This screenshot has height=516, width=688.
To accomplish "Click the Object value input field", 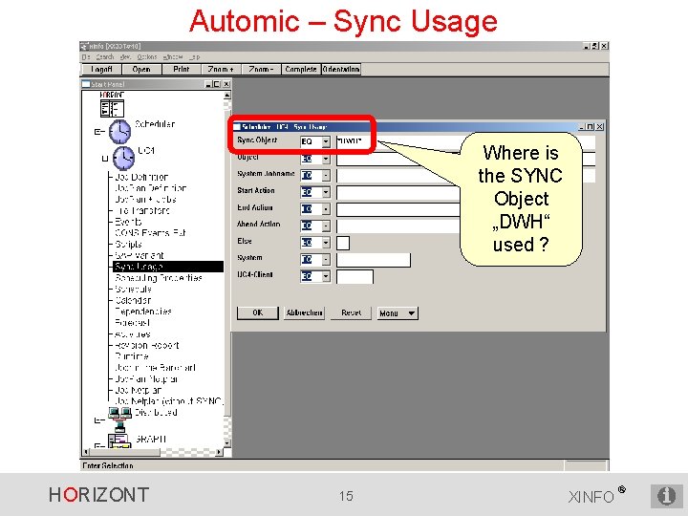I will tap(465, 159).
